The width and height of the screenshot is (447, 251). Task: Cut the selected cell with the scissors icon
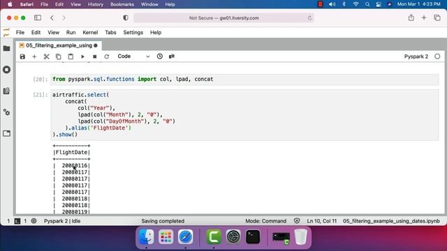pos(47,56)
